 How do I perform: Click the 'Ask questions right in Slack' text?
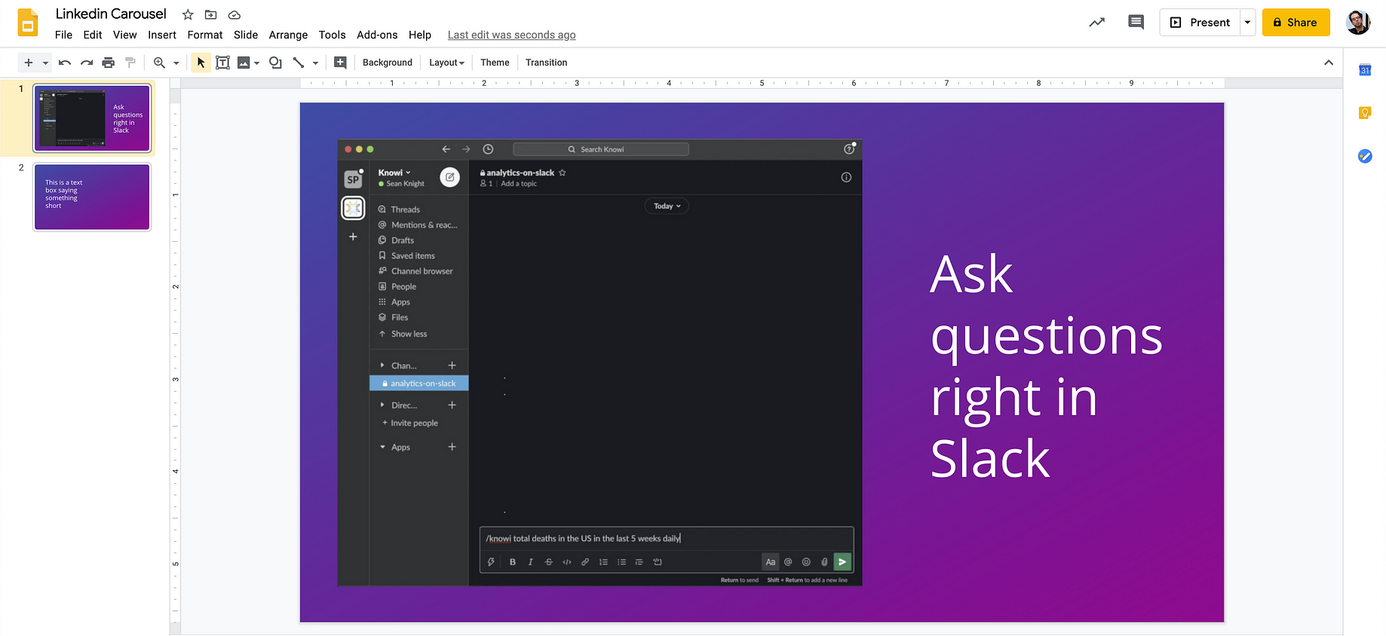(x=1047, y=366)
